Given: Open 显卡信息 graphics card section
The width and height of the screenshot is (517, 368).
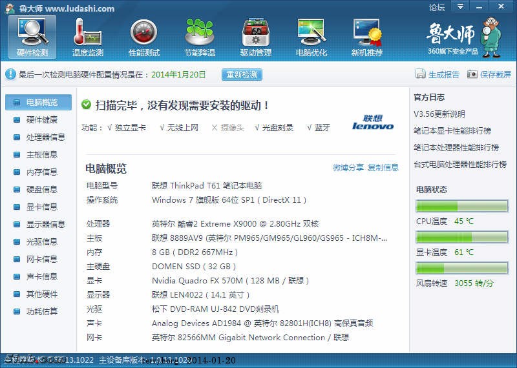Looking at the screenshot, I should coord(41,207).
